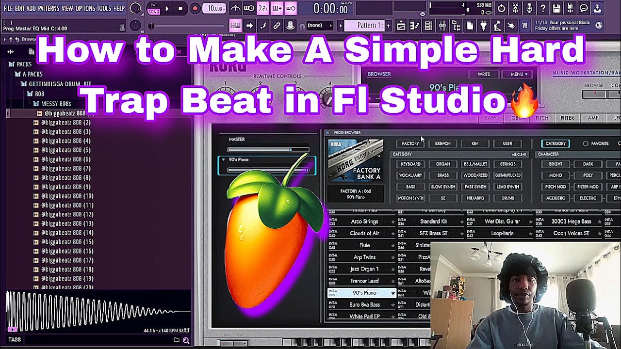Open the speech bubble chat icon

[x=583, y=8]
